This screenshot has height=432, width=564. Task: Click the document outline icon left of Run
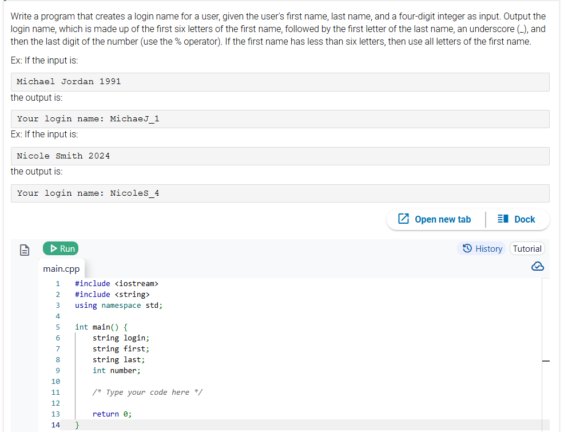[x=23, y=248]
